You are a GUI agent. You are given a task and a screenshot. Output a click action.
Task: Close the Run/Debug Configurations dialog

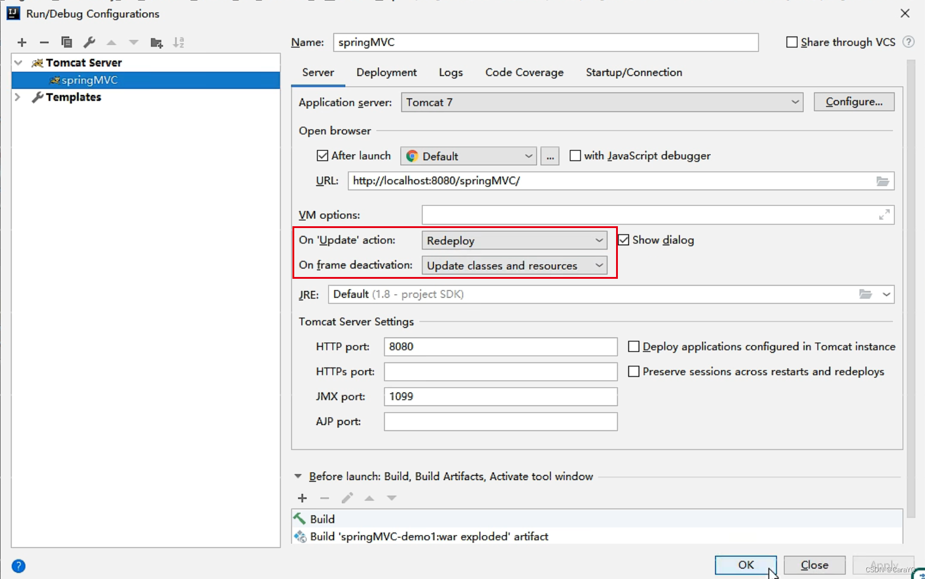(x=905, y=13)
